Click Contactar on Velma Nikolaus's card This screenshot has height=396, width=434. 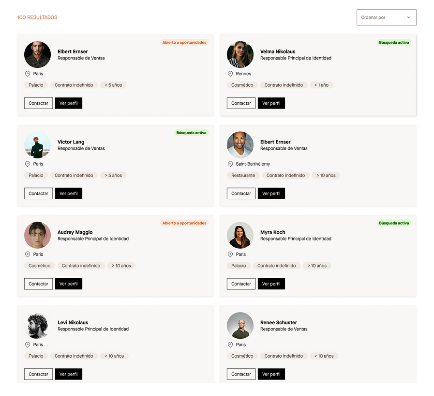[241, 103]
